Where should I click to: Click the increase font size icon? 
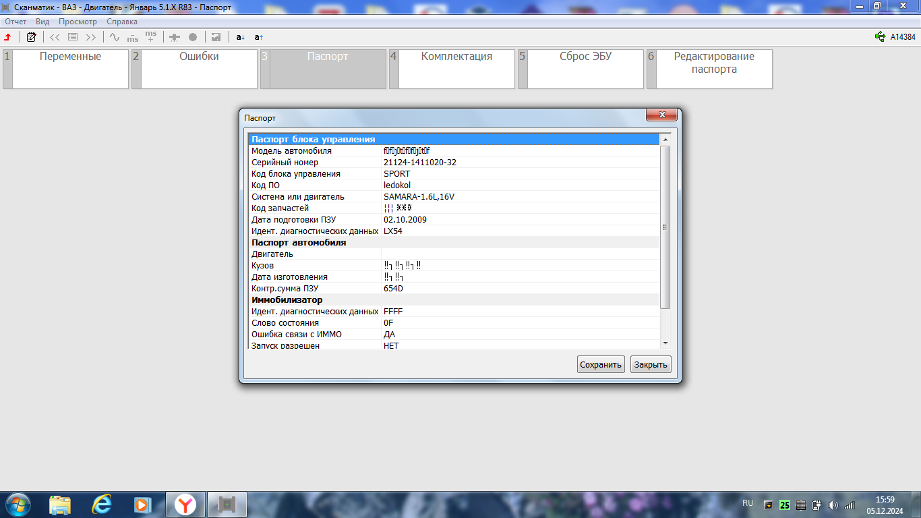pyautogui.click(x=259, y=37)
